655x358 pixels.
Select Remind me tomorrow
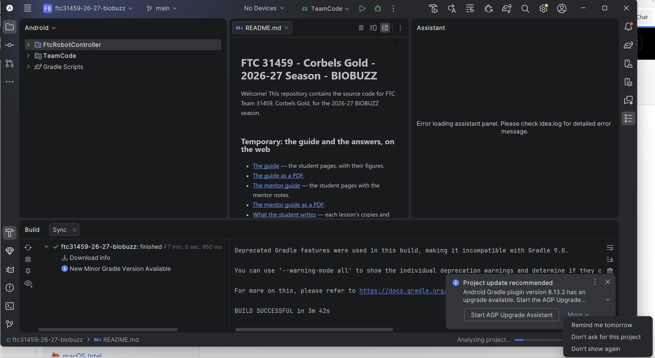pyautogui.click(x=602, y=325)
